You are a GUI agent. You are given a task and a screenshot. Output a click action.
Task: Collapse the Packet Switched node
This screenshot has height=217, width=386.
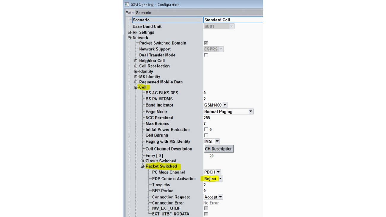[142, 166]
